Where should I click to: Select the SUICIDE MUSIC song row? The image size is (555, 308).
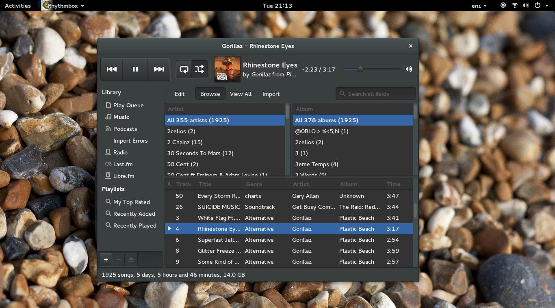289,207
